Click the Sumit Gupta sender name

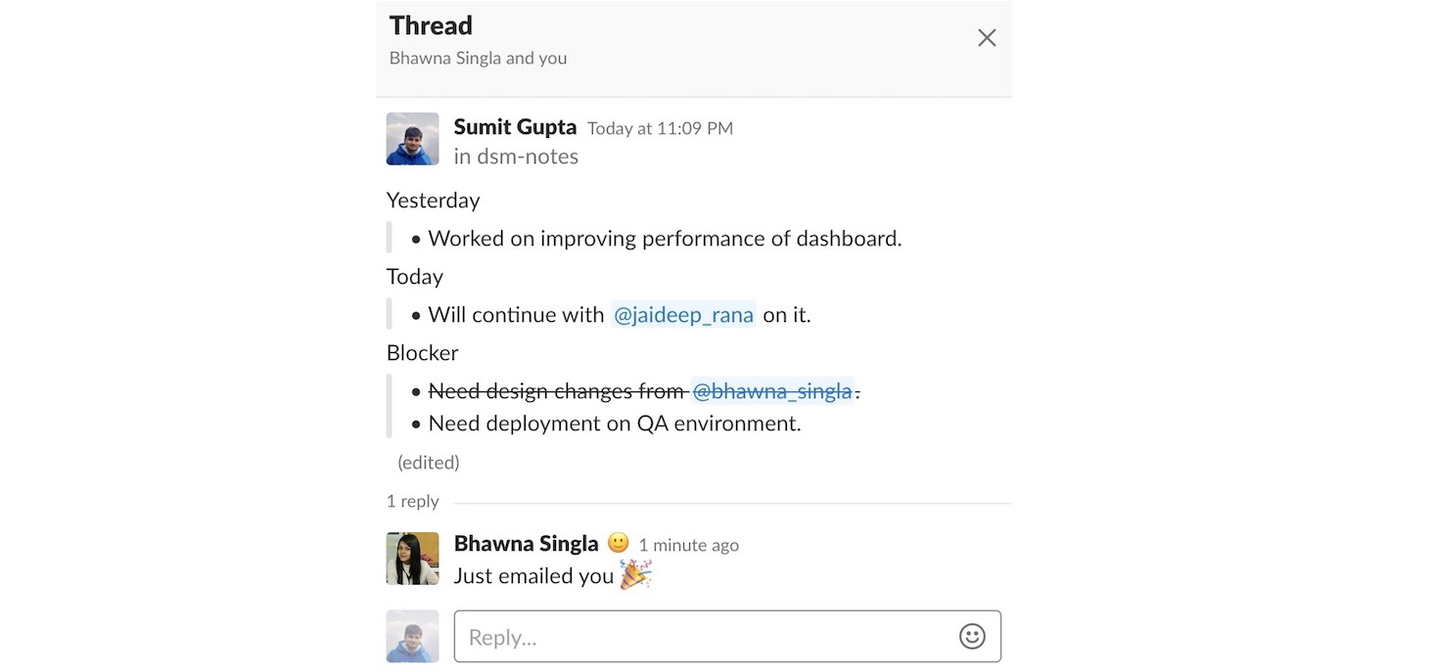click(515, 127)
